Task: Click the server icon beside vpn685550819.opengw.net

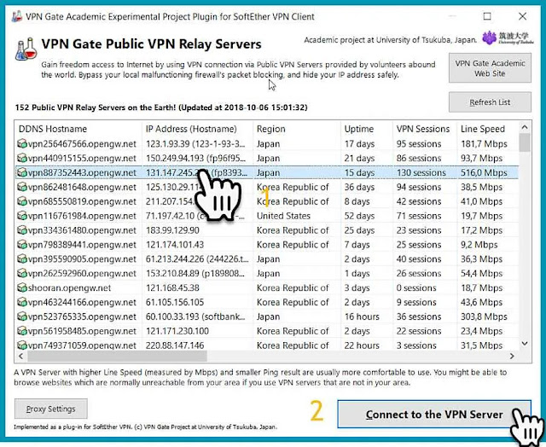Action: 22,201
